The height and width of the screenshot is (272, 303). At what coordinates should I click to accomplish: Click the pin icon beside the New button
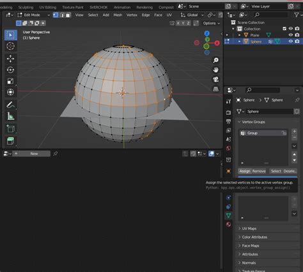click(x=56, y=153)
